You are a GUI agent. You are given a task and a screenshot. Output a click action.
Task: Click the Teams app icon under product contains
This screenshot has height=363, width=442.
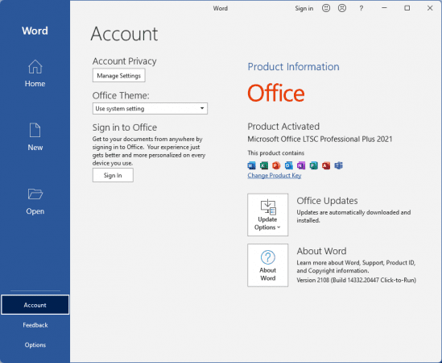pyautogui.click(x=339, y=165)
